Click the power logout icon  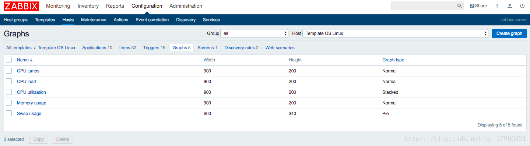(x=522, y=6)
